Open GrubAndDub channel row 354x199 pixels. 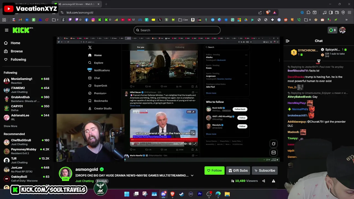pyautogui.click(x=26, y=99)
